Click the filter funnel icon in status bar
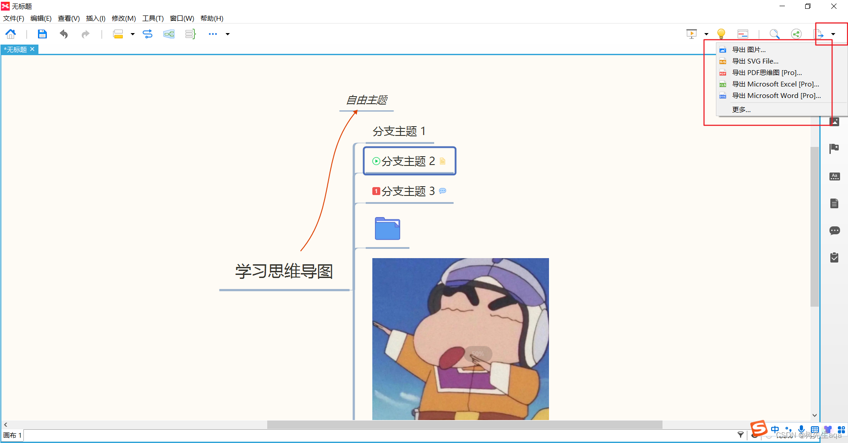The image size is (848, 443). click(x=741, y=435)
